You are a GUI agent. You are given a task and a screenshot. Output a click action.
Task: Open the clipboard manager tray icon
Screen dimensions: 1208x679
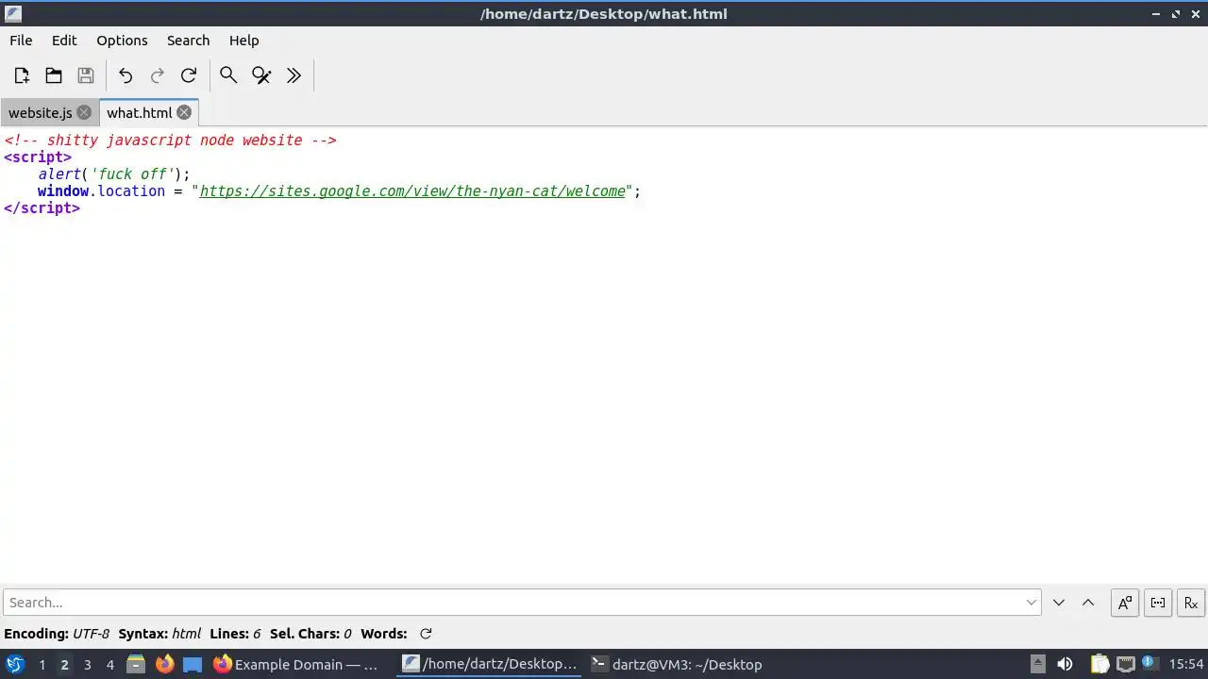coord(1099,664)
